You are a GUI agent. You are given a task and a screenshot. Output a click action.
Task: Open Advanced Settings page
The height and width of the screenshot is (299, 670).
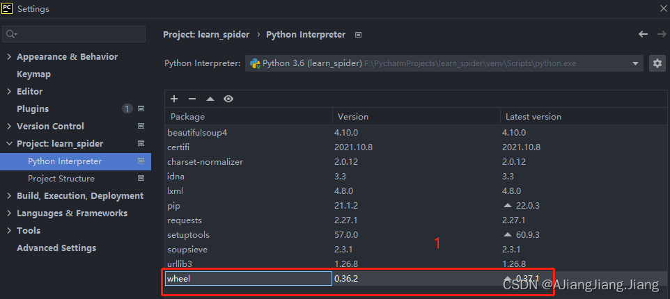(x=56, y=248)
